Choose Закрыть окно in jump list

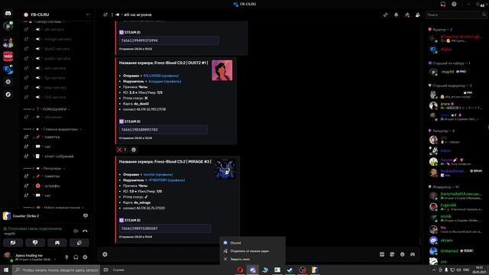252,259
